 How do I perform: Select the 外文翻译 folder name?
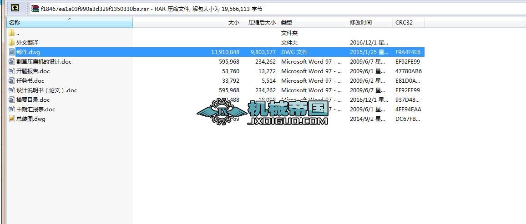pos(27,43)
